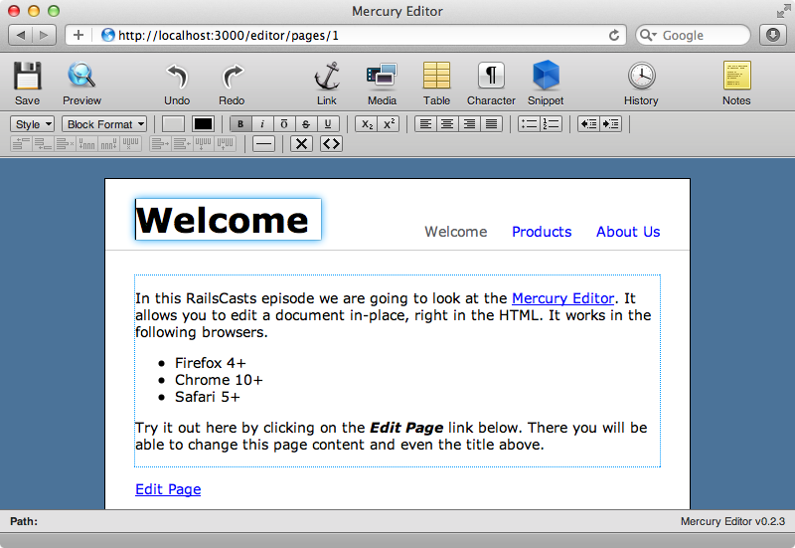Click the Undo arrow icon
The width and height of the screenshot is (795, 548).
click(x=177, y=77)
